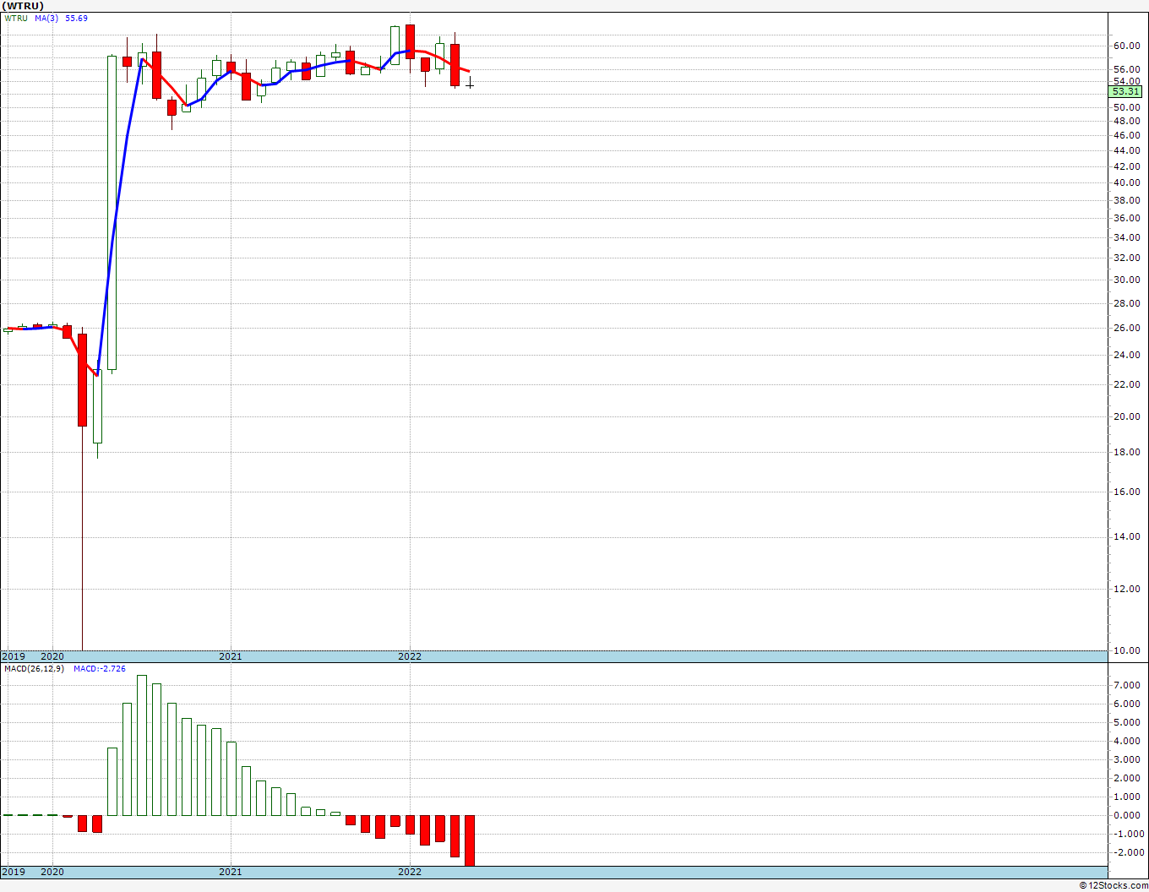1149x892 pixels.
Task: Select the 2.000 MACD axis label
Action: pyautogui.click(x=1126, y=778)
